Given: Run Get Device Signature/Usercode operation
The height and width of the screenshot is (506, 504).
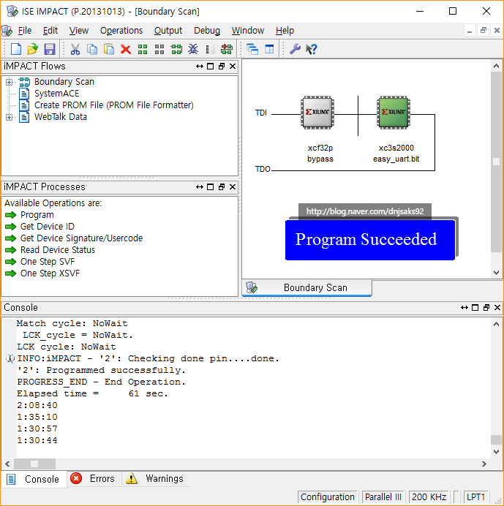Looking at the screenshot, I should (x=81, y=238).
